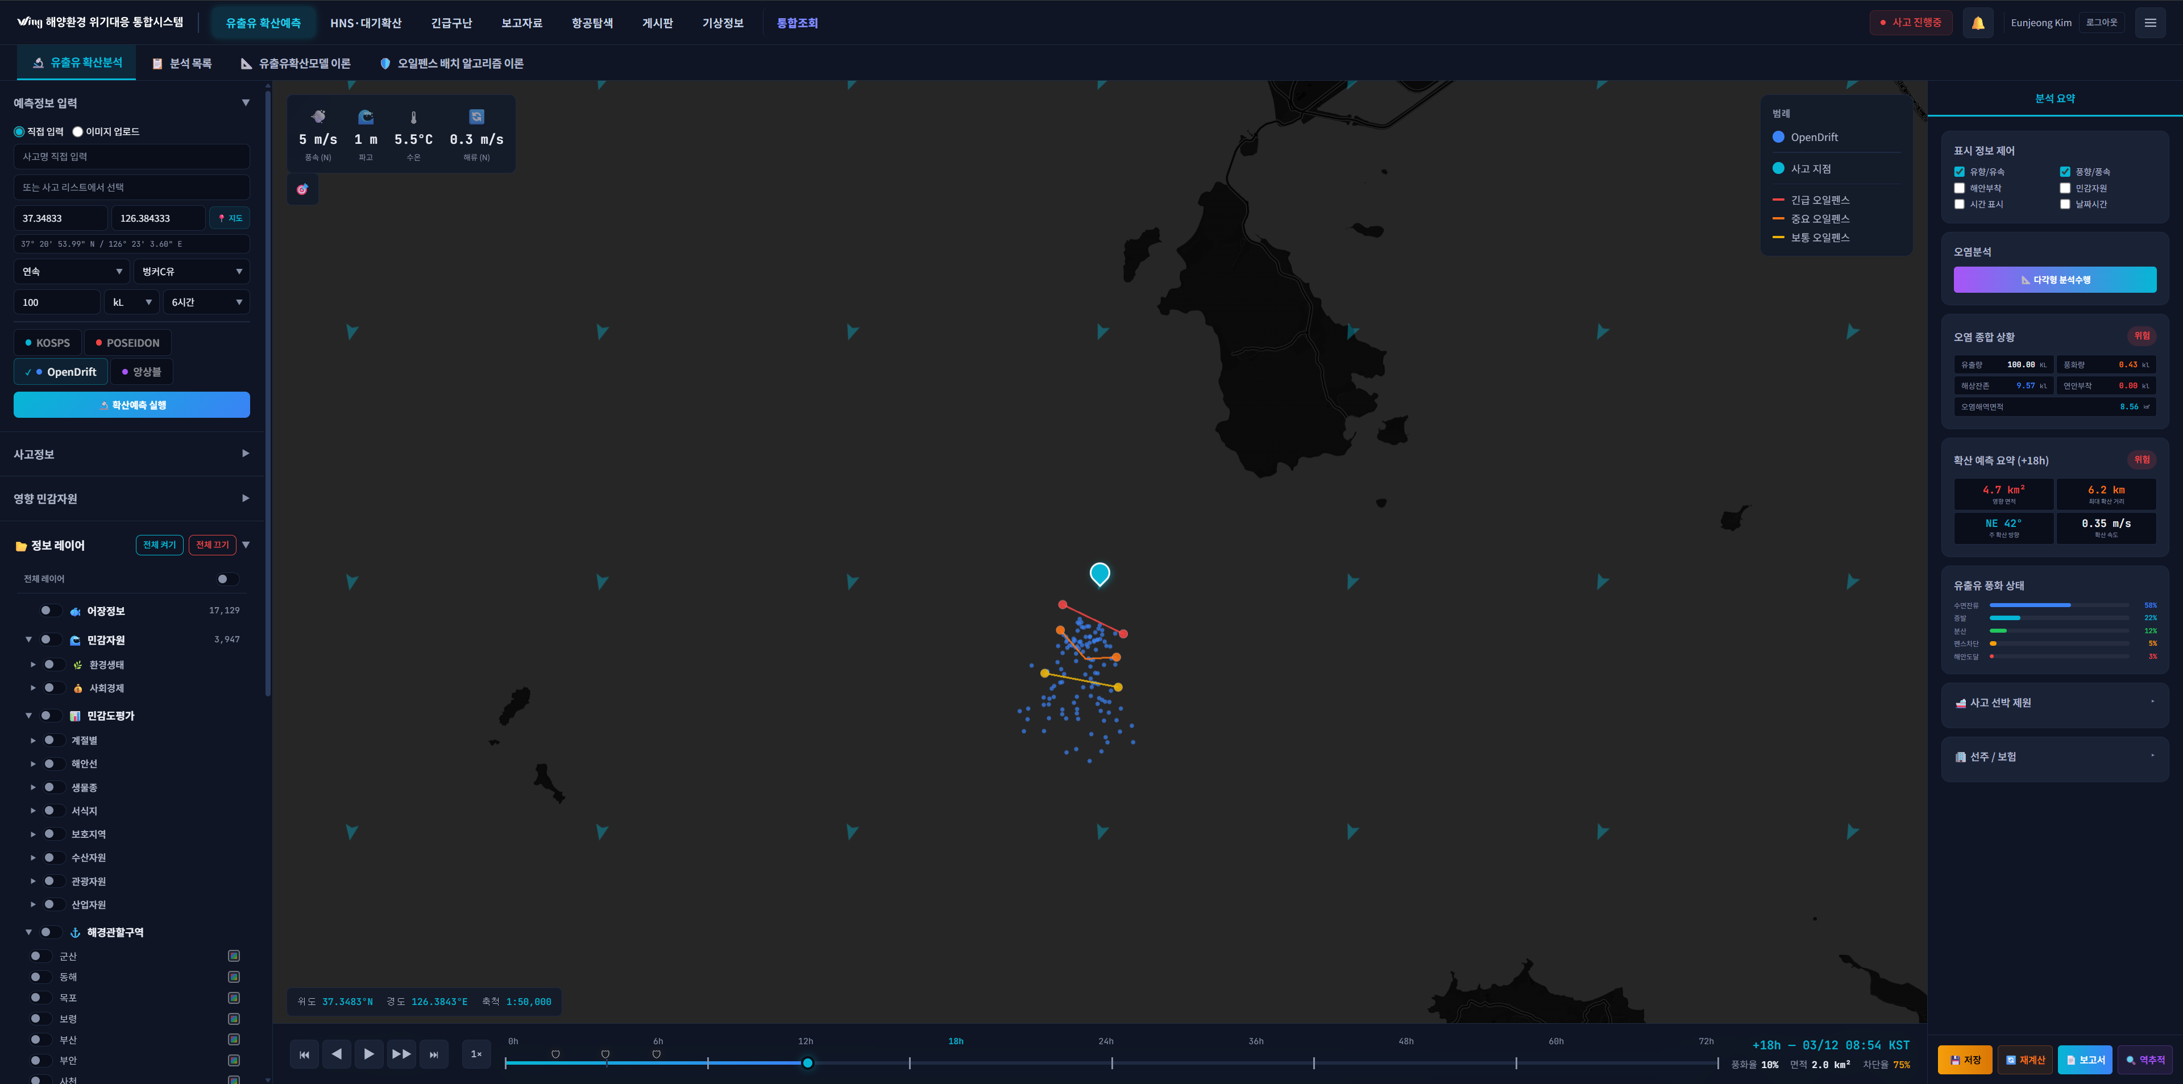Enable the 해안부착 checkbox
Screen dimensions: 2183x1084
(1959, 188)
